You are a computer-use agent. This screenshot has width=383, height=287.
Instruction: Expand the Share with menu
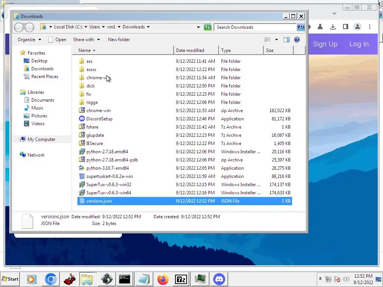coord(86,40)
